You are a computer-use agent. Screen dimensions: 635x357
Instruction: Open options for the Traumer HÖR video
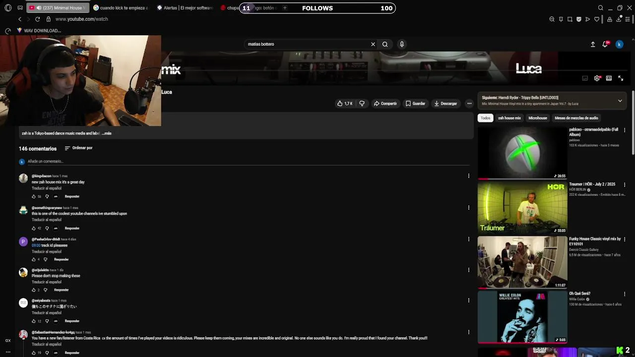pyautogui.click(x=625, y=184)
